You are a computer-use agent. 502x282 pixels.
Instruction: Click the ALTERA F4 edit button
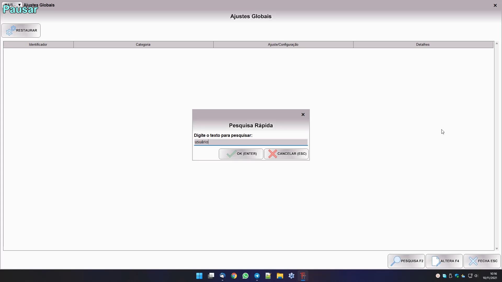click(x=444, y=261)
